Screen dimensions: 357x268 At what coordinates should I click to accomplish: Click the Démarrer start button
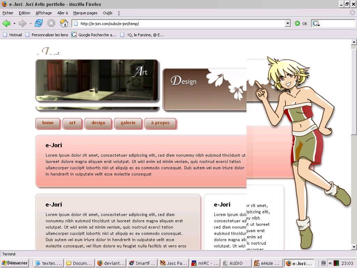pyautogui.click(x=15, y=263)
